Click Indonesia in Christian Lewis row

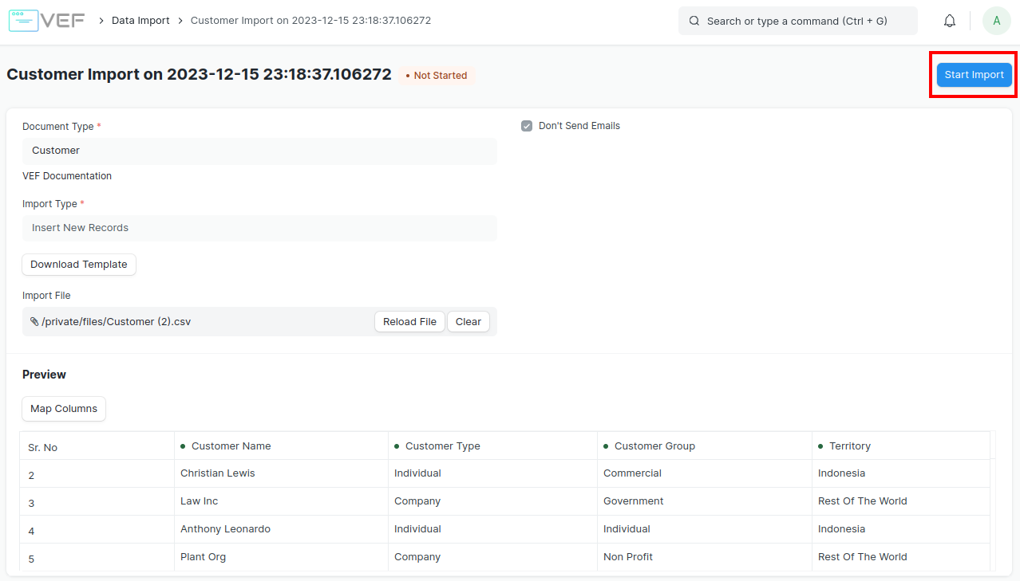click(901, 473)
